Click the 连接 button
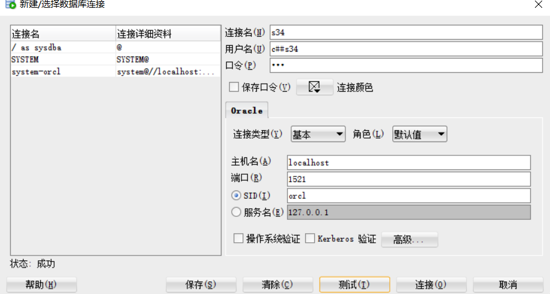 click(x=431, y=284)
